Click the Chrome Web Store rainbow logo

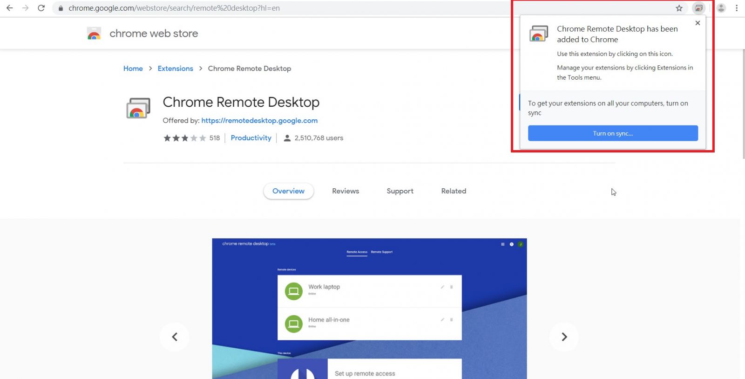tap(94, 34)
